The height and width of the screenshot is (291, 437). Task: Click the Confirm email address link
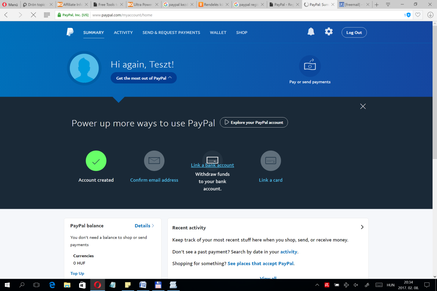(x=154, y=180)
